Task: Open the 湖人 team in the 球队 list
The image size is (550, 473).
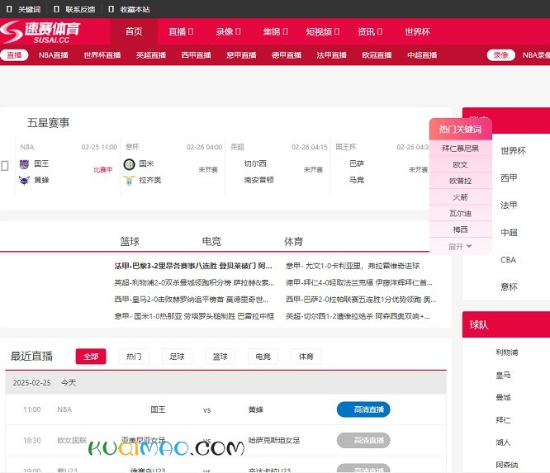Action: [503, 442]
